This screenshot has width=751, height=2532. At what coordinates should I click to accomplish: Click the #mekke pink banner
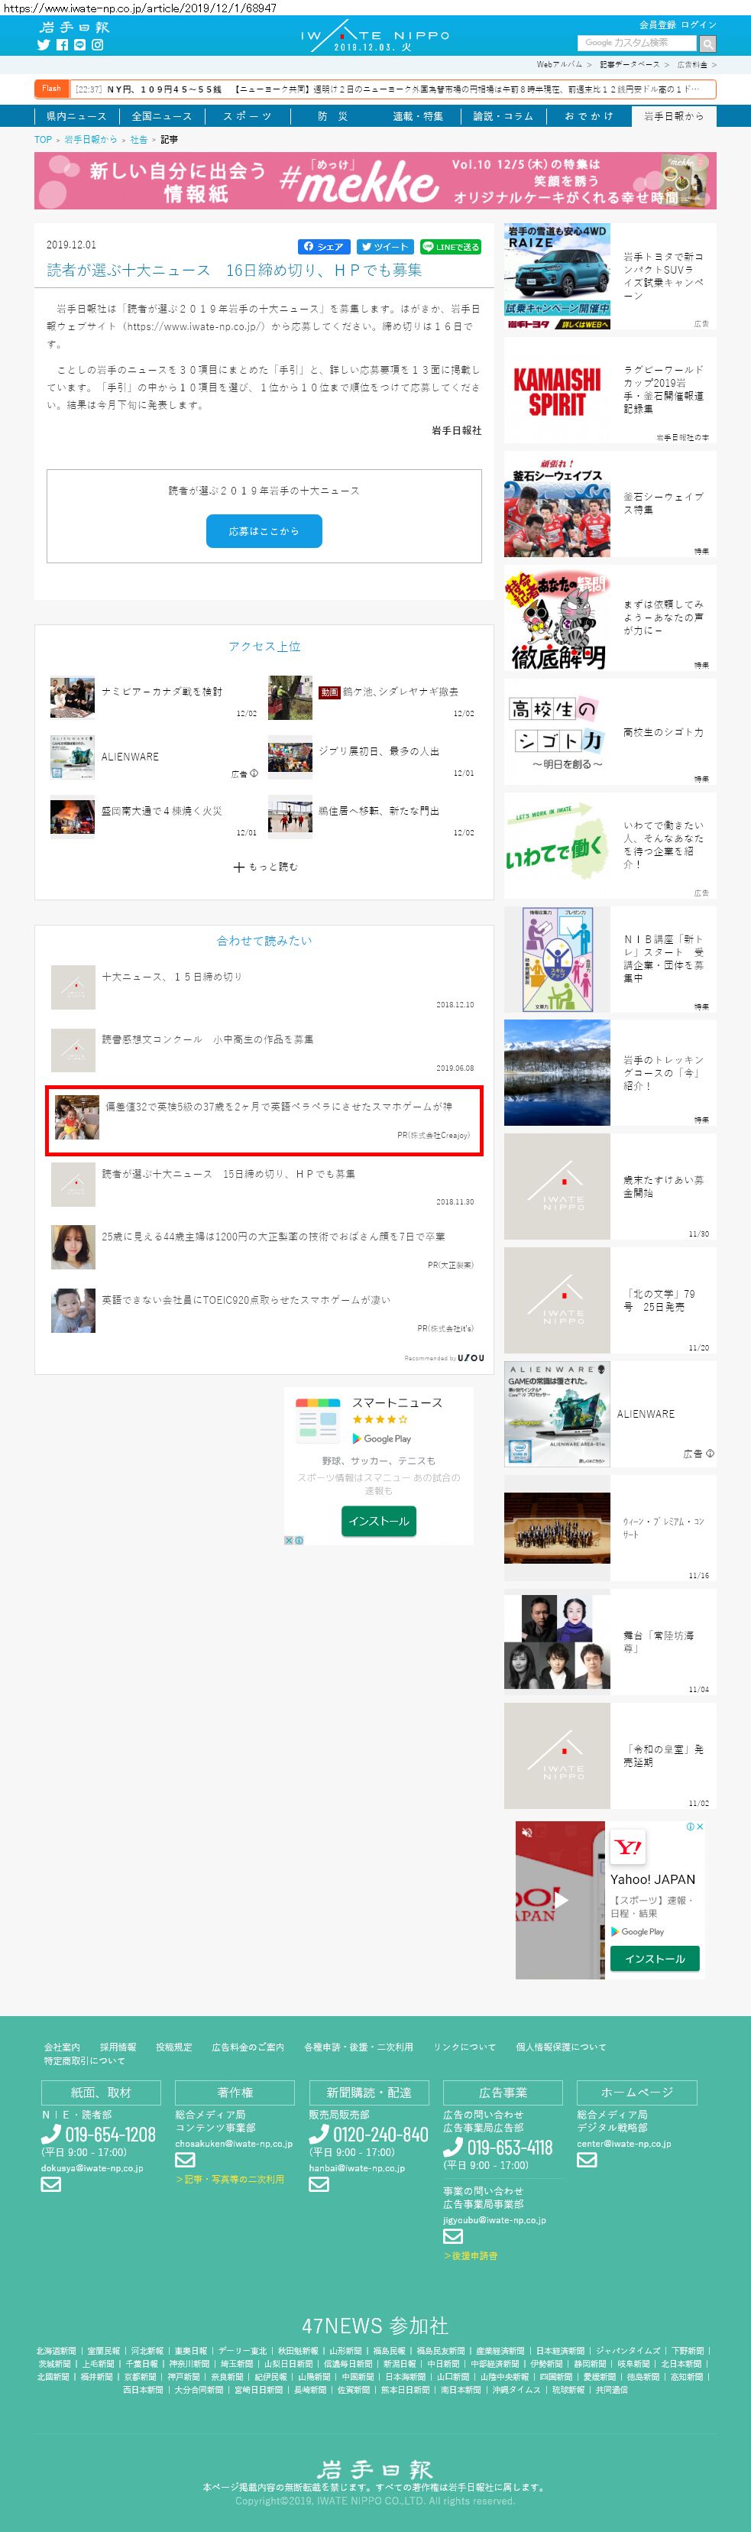374,181
